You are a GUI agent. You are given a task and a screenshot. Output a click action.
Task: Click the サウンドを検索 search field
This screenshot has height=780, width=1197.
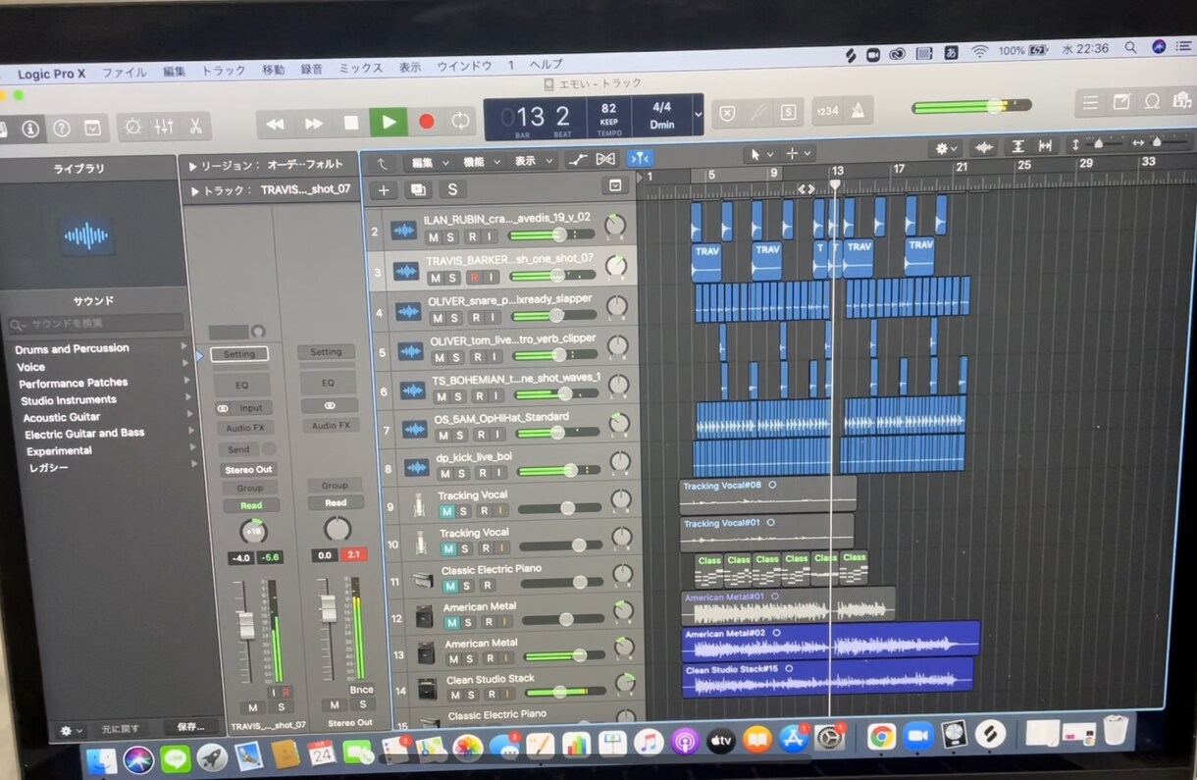coord(95,323)
